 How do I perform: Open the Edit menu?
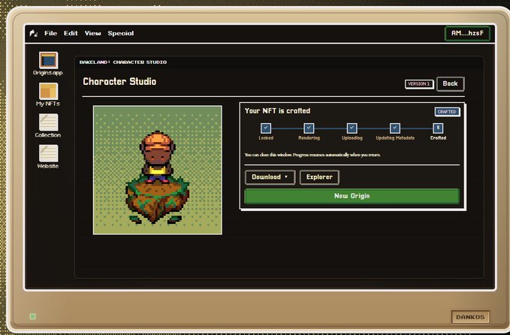point(71,33)
